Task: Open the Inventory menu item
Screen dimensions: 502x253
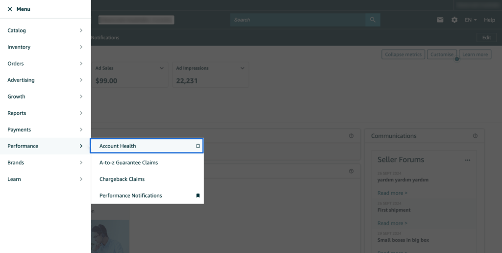Action: (46, 47)
